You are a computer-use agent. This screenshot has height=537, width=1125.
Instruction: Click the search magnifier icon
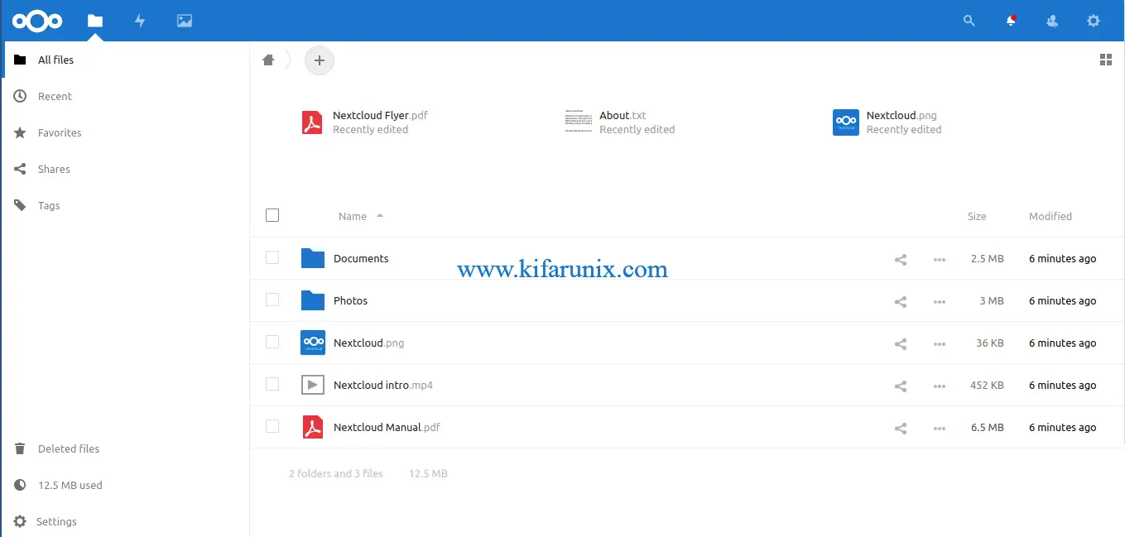point(969,21)
